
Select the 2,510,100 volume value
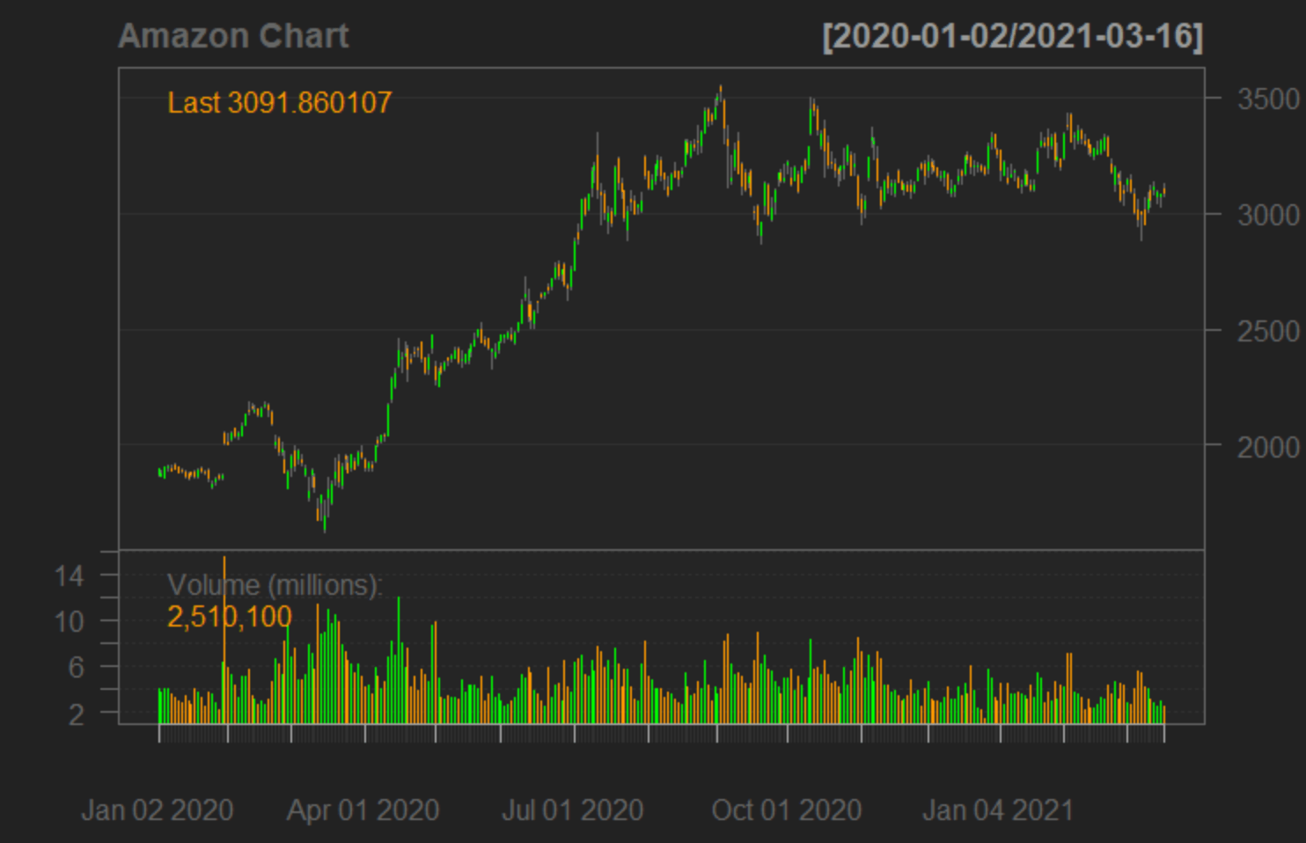(x=229, y=617)
